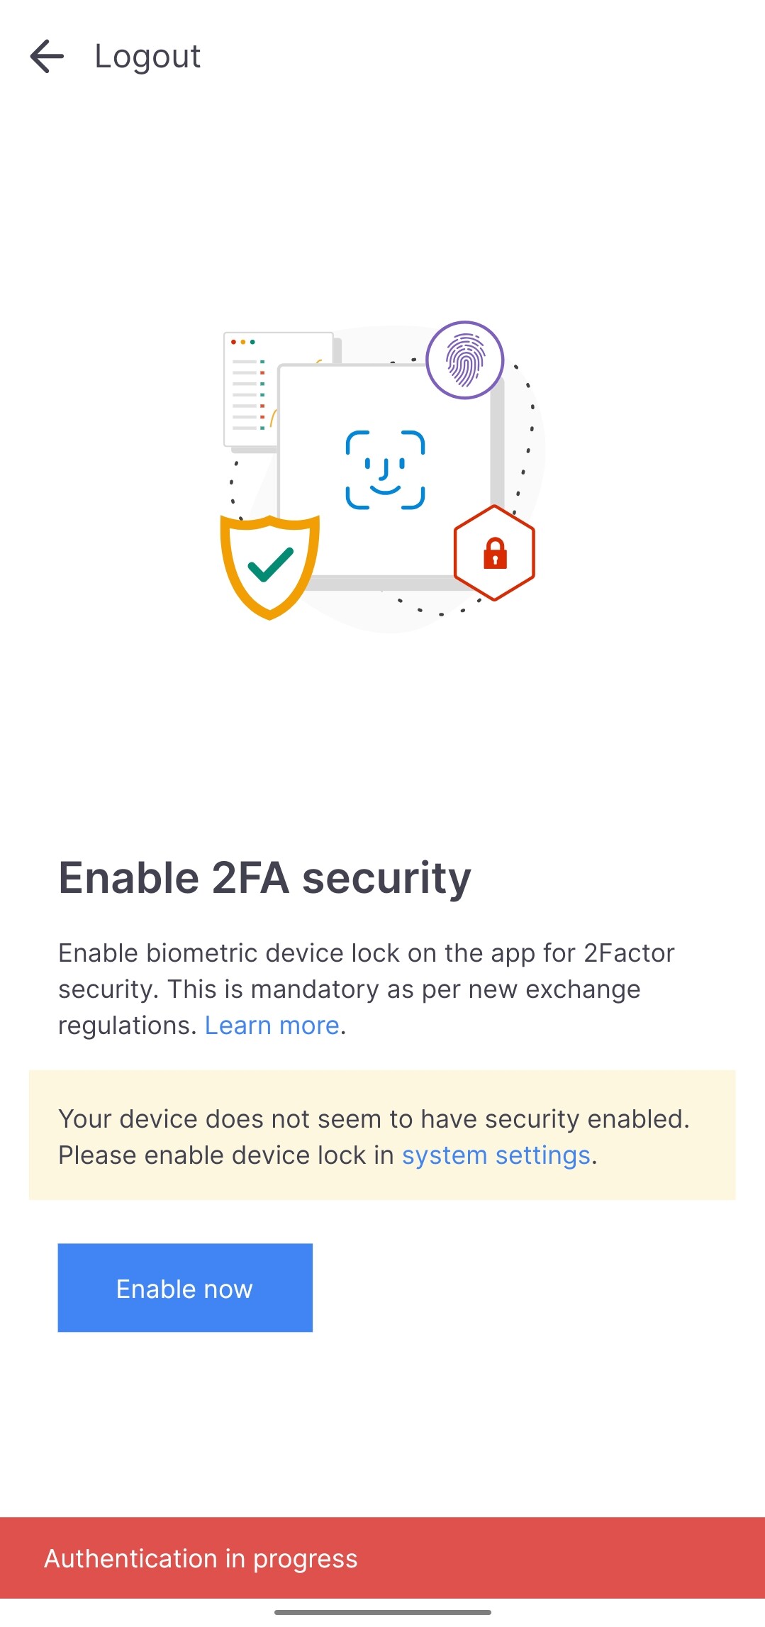Click the Logout title text
This screenshot has width=765, height=1627.
click(147, 56)
